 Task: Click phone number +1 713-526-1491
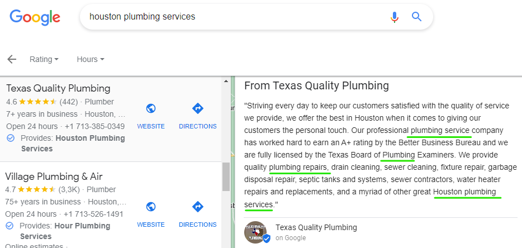(x=93, y=214)
